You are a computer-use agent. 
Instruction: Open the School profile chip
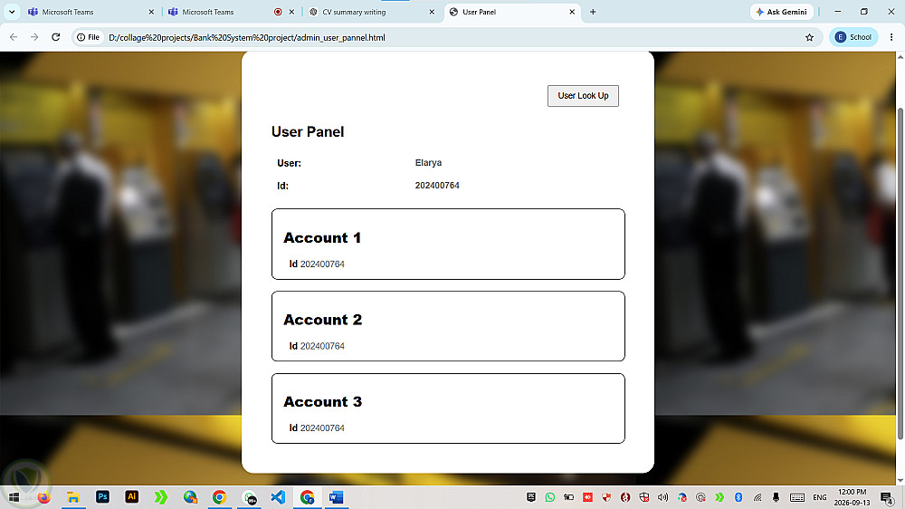[x=853, y=37]
